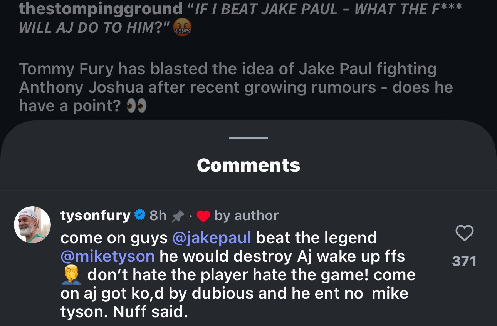Screen dimensions: 497x326
Task: Tap the red heart liked-by-author icon
Action: tap(203, 217)
